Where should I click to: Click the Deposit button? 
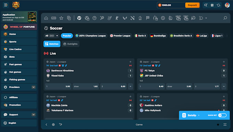tap(192, 5)
